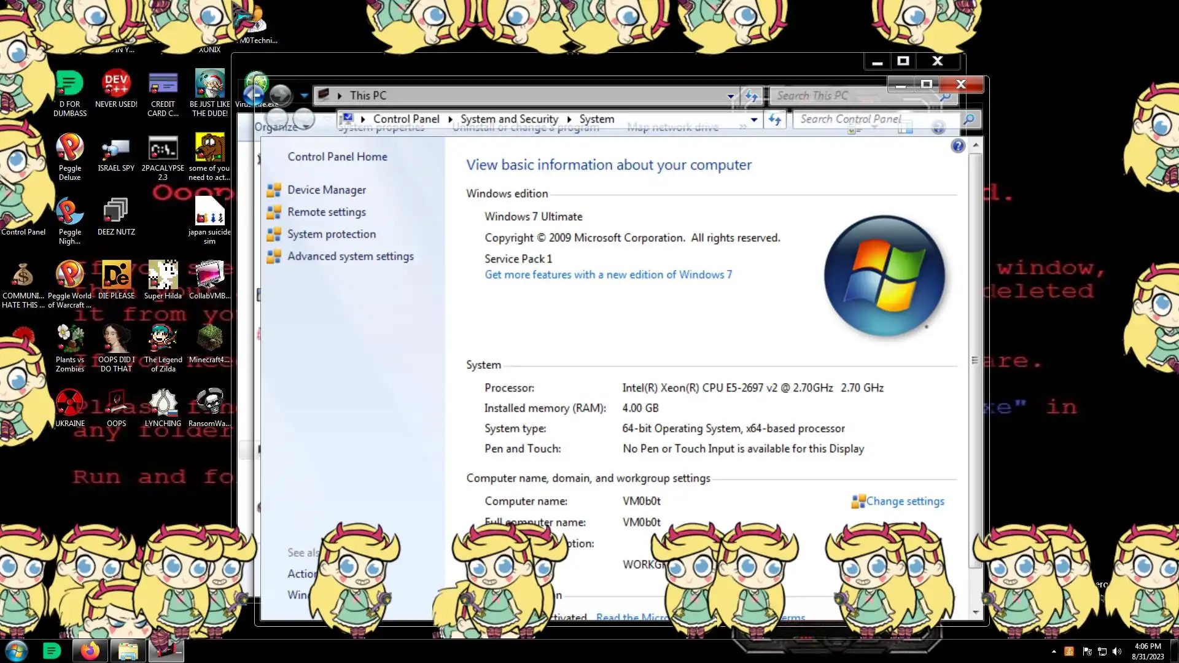Click Change settings for computer name

point(904,502)
